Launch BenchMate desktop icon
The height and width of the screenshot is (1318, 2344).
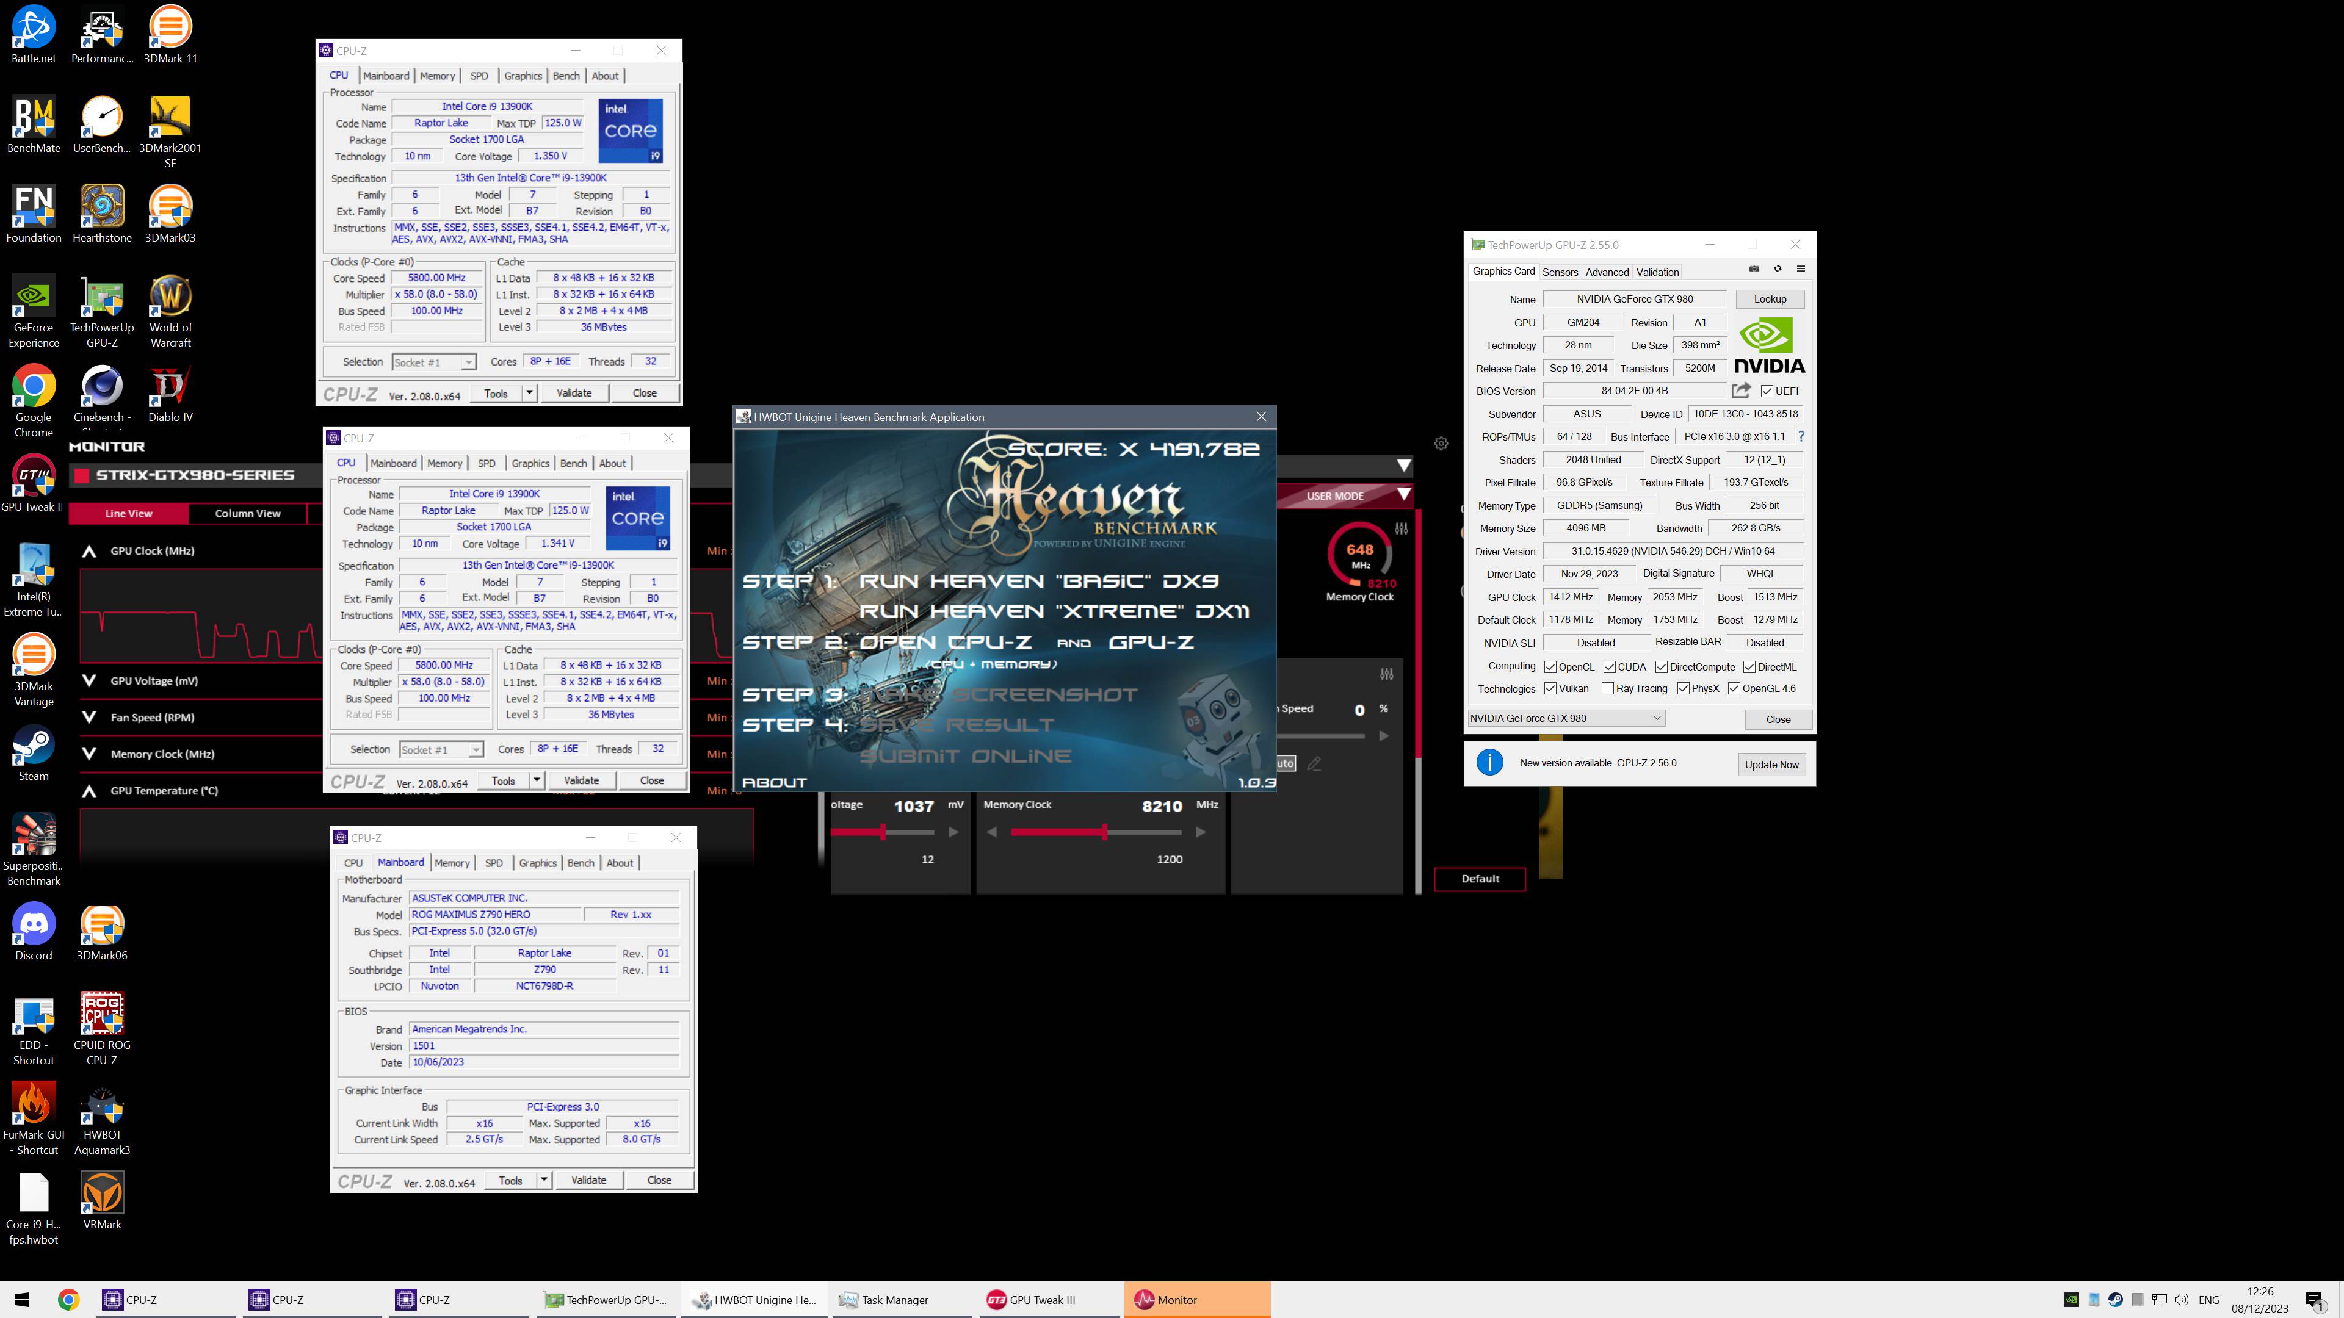[34, 124]
